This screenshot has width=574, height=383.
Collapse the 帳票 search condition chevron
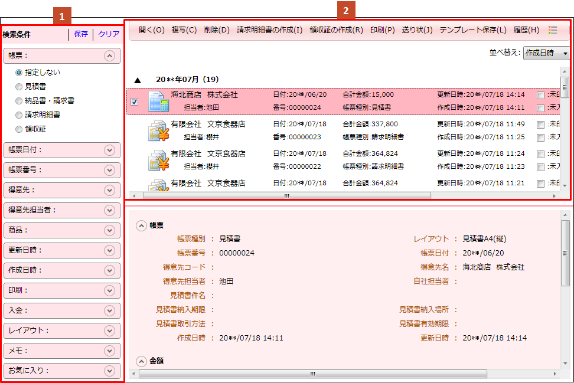[x=109, y=56]
